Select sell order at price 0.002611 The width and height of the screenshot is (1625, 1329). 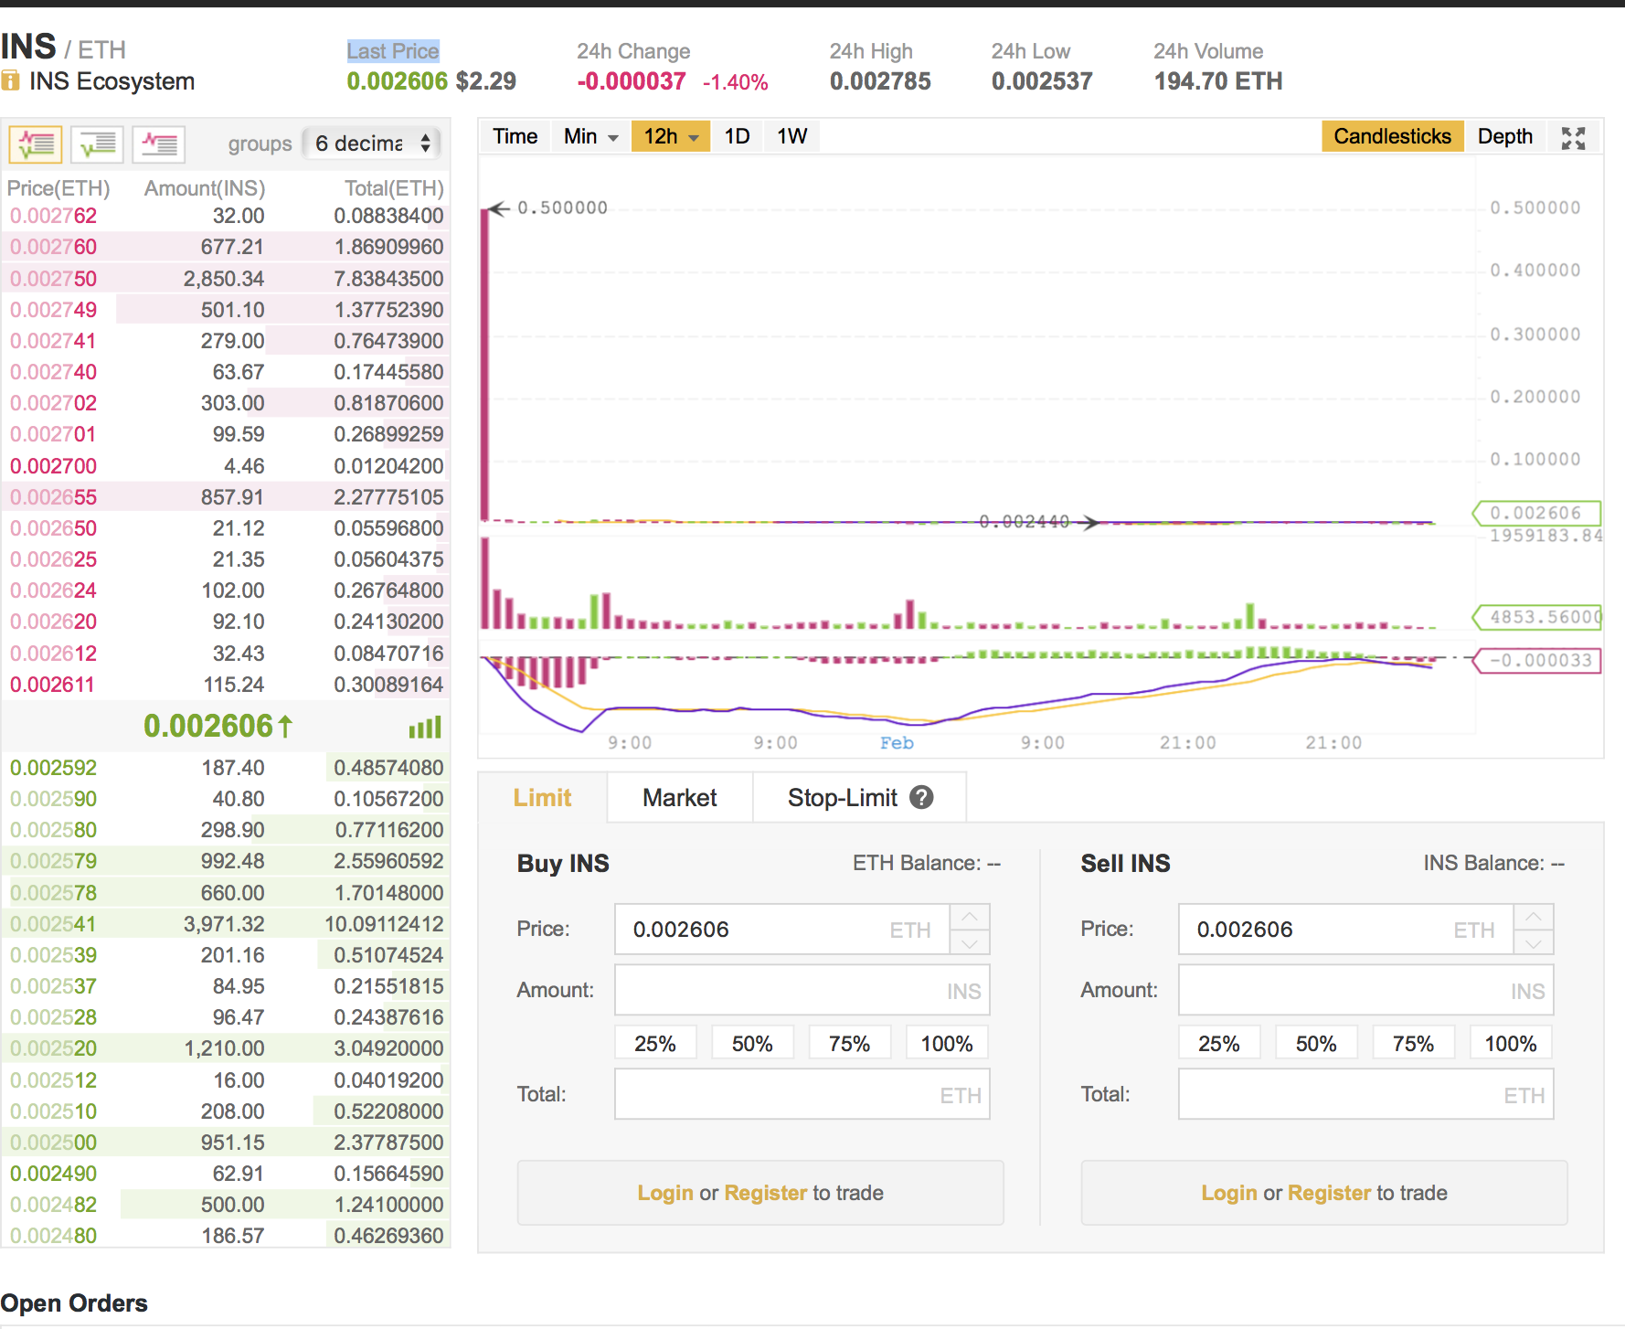226,684
